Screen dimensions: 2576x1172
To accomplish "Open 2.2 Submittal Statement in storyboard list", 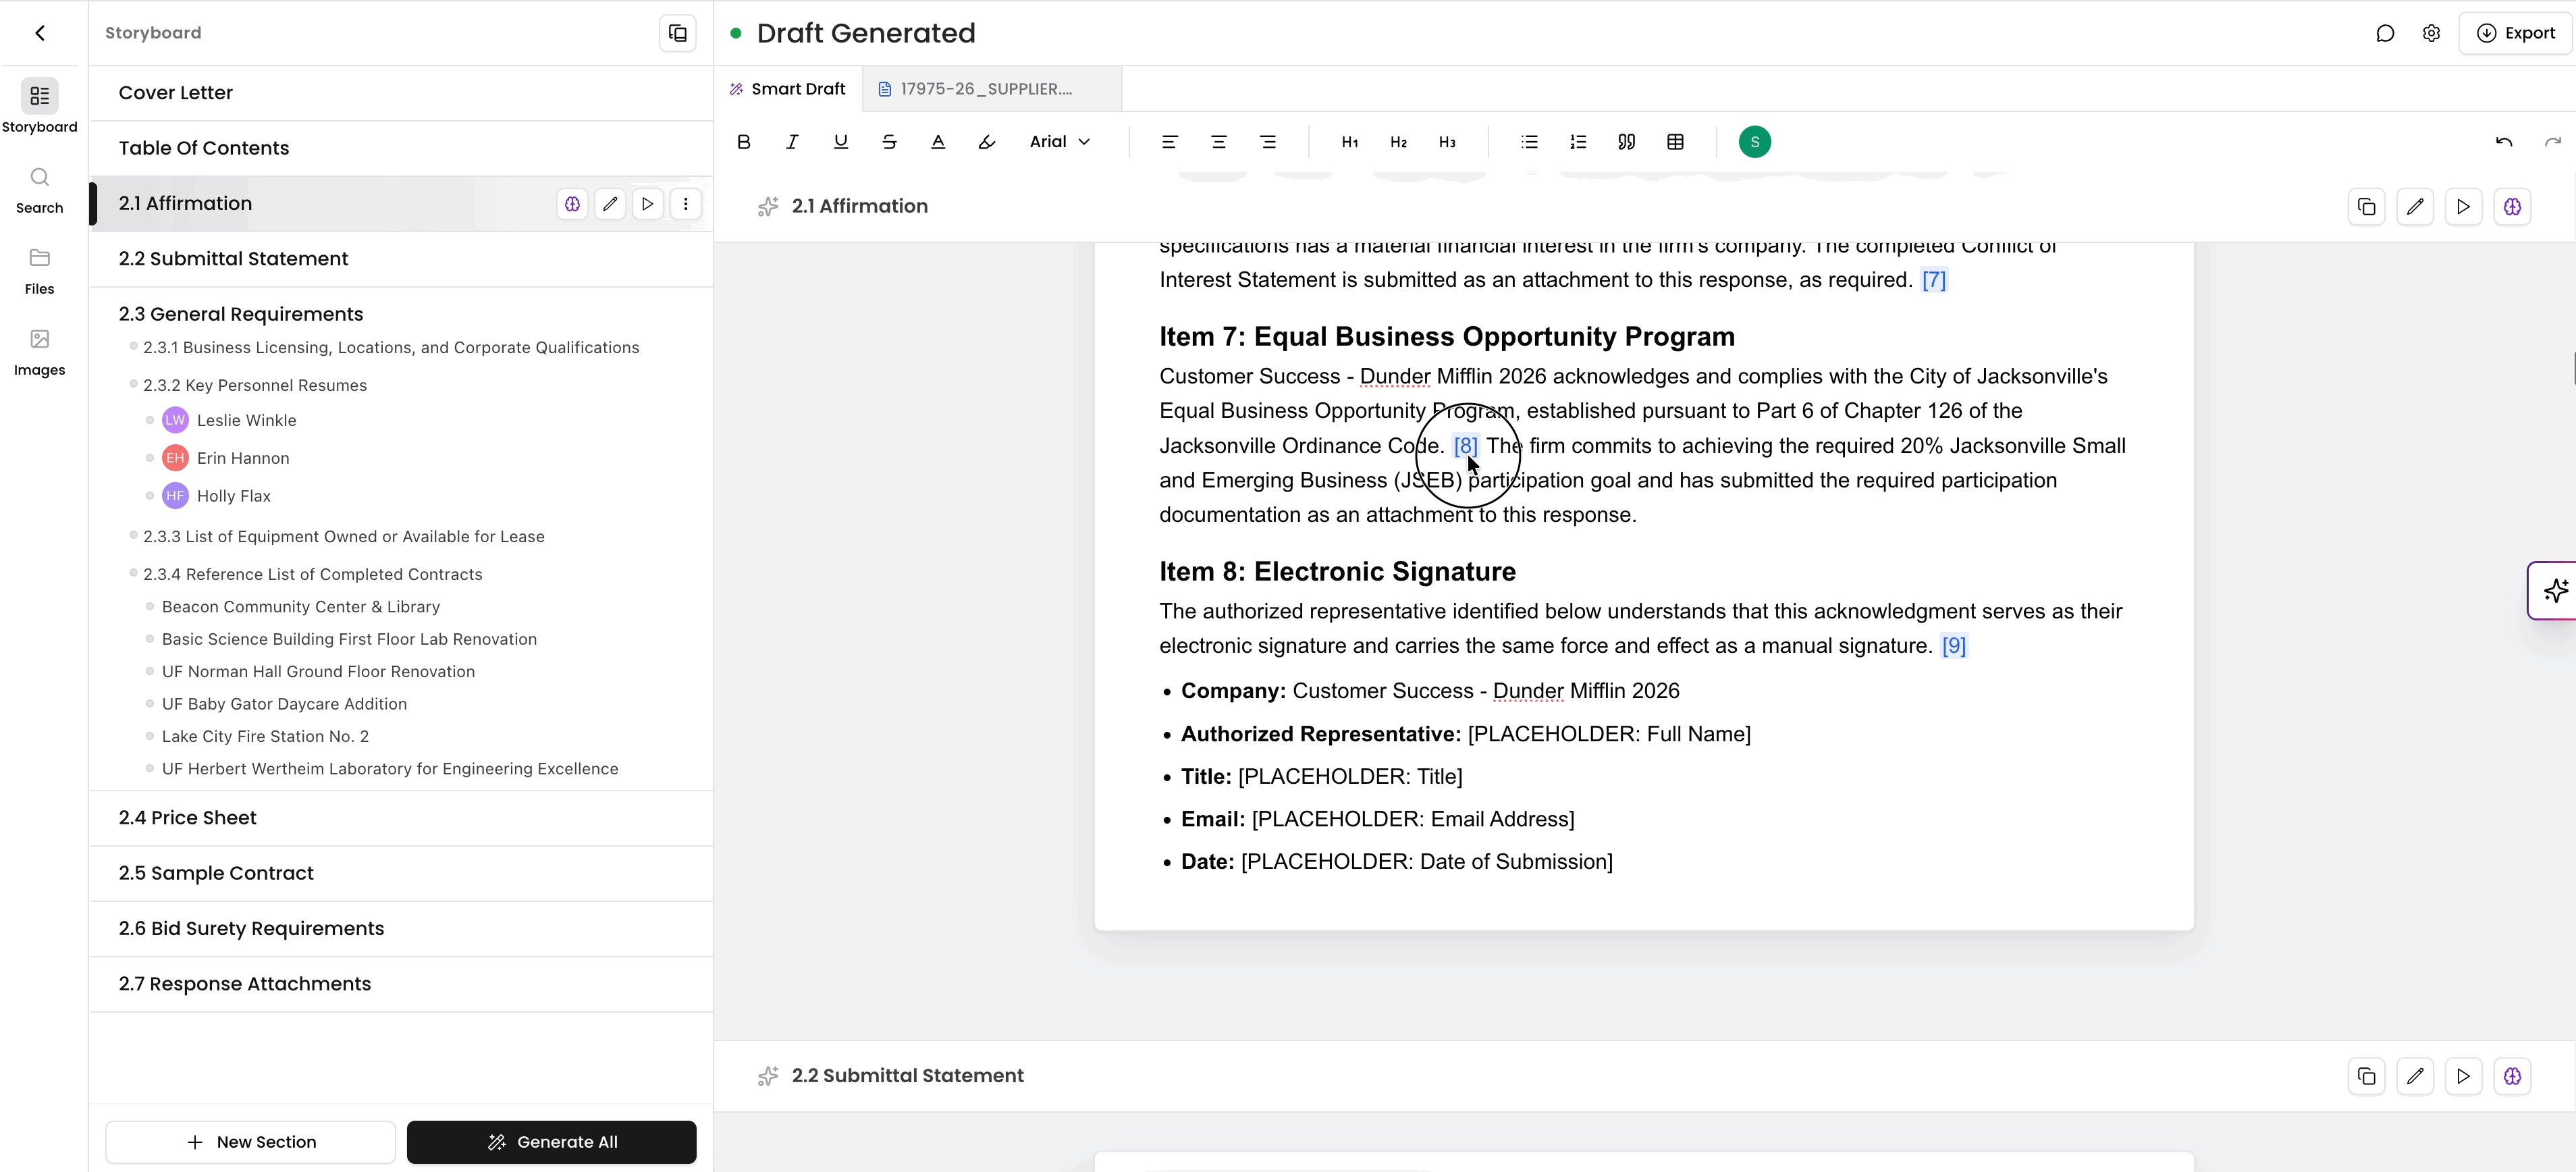I will click(x=401, y=259).
